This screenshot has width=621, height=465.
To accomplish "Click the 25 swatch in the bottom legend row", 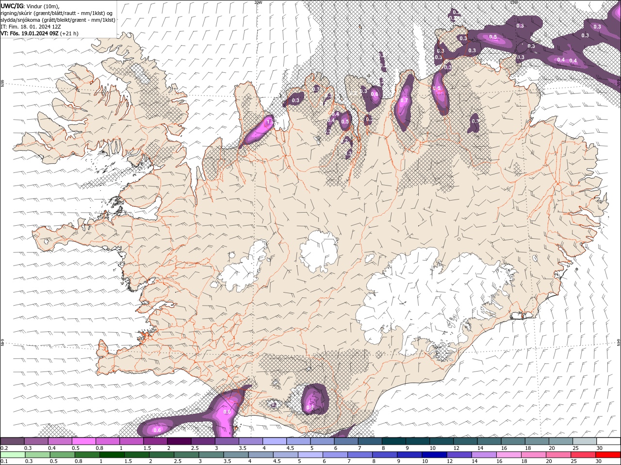I will tap(583, 455).
